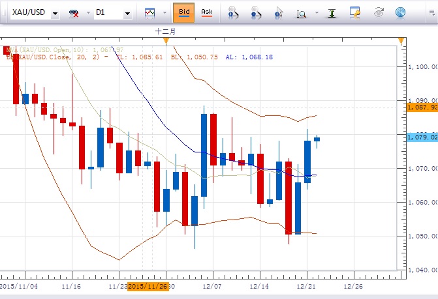This screenshot has height=299, width=438.
Task: Click the zoom out magnifier icon
Action: (256, 13)
